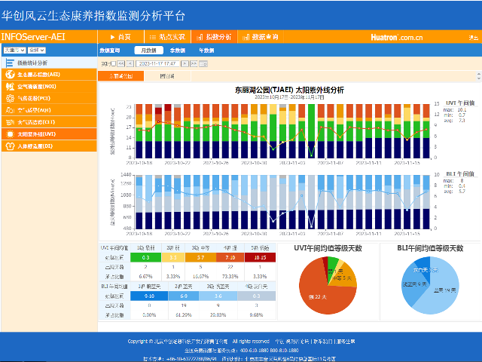The height and width of the screenshot is (362, 482).
Task: Click the red 10-15 UVI level swatch
Action: [258, 257]
